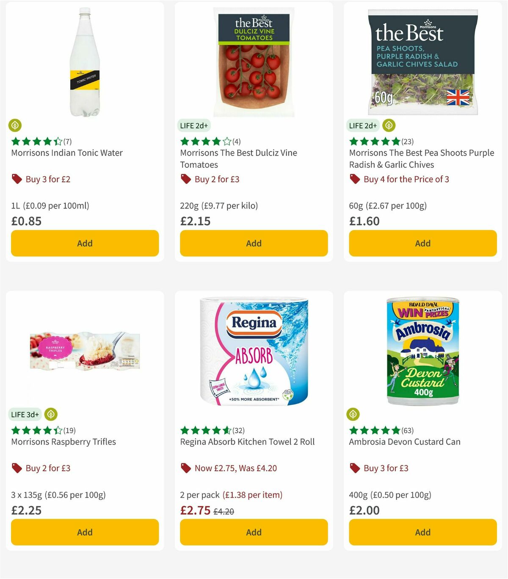This screenshot has height=579, width=508.
Task: Click the green leaf icon on Morrisons Indian Tonic Water
Action: [x=15, y=125]
